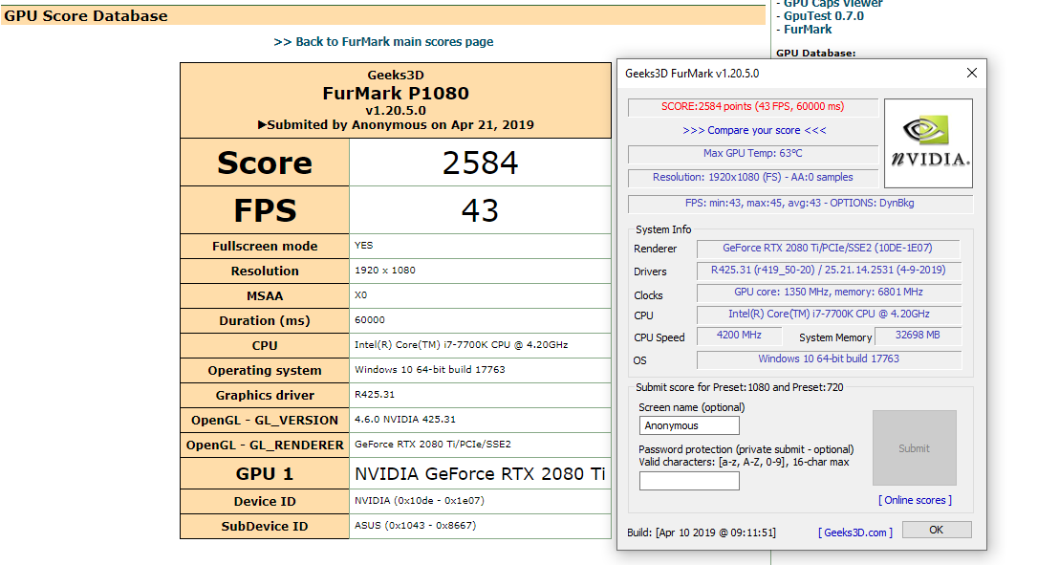This screenshot has height=565, width=1059.
Task: Select the SCORE:2584 points result field
Action: click(752, 107)
